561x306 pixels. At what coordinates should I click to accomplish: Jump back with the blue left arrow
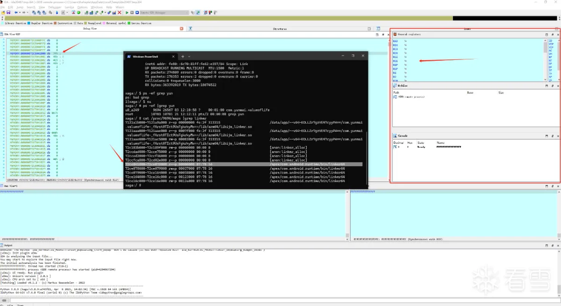[x=15, y=13]
